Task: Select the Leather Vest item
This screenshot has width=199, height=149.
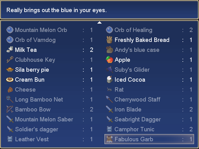Action: point(50,139)
